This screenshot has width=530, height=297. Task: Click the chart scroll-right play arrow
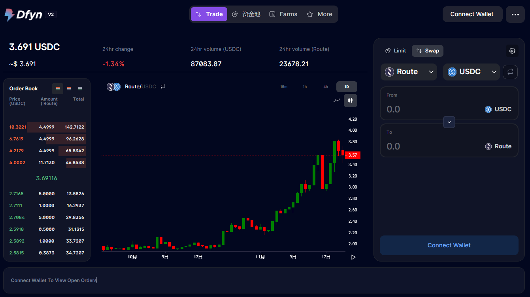pos(353,257)
